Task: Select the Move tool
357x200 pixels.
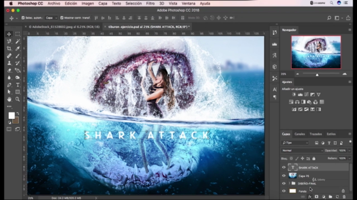Action: pyautogui.click(x=9, y=34)
